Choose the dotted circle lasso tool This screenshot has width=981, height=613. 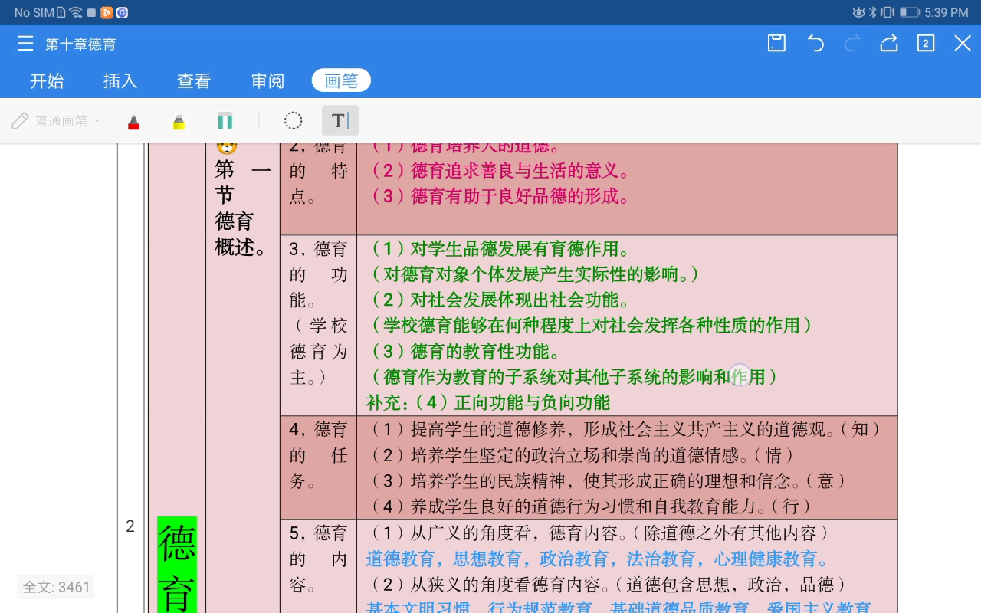pos(293,121)
